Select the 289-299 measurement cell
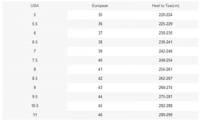Image resolution: width=202 pixels, height=120 pixels. coord(165,115)
